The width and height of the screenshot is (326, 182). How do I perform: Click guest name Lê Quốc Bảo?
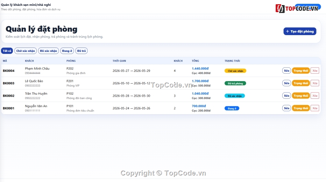(x=34, y=81)
